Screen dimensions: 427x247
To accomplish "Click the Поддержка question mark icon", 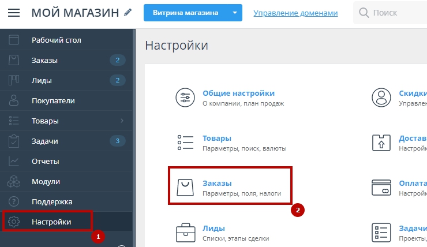I will [x=14, y=201].
